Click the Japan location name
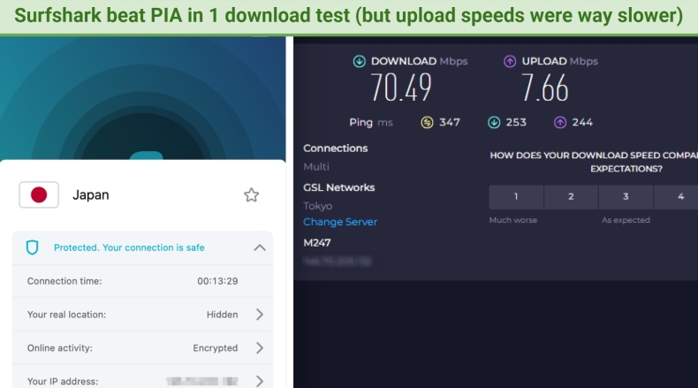Screen dimensions: 698x388 tap(91, 194)
